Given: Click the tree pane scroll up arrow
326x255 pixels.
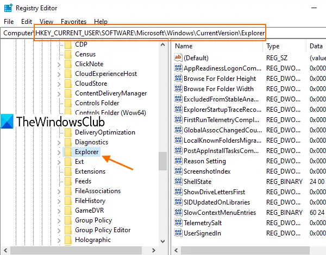Looking at the screenshot, I should 163,44.
